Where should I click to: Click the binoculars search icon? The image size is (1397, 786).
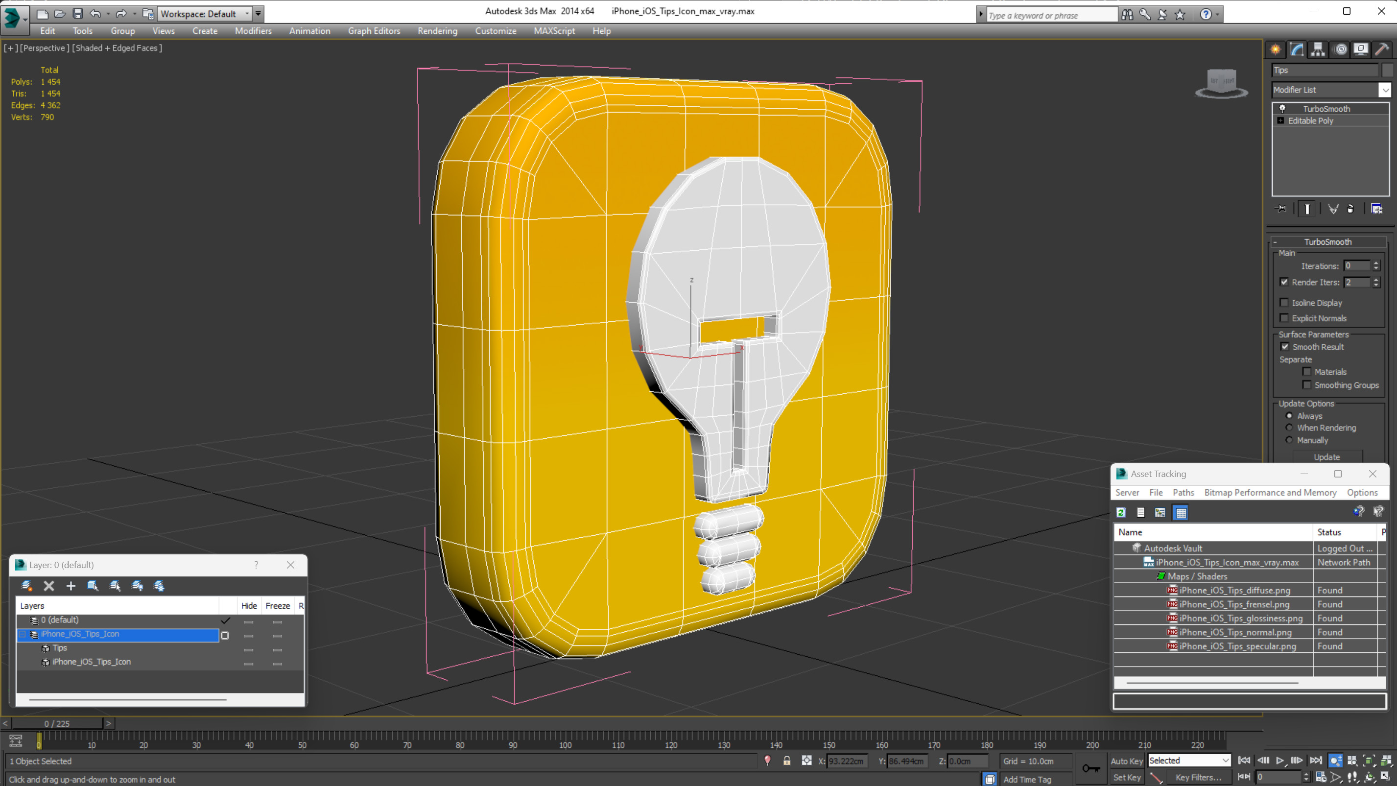pyautogui.click(x=1127, y=15)
